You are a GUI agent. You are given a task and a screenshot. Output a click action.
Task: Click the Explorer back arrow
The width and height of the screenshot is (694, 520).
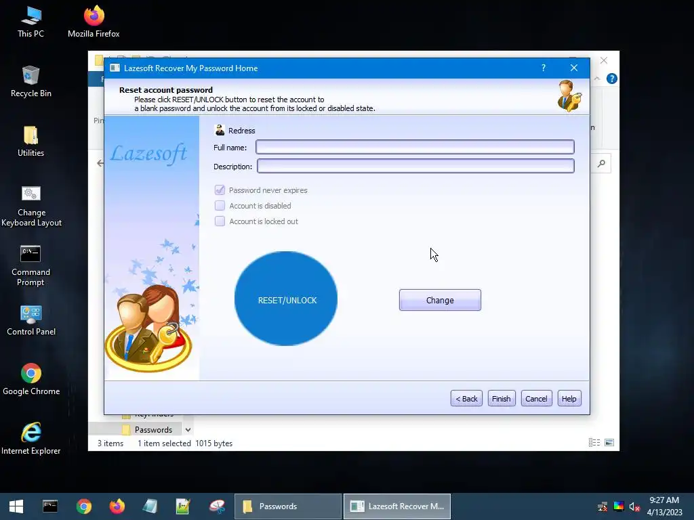(x=100, y=163)
